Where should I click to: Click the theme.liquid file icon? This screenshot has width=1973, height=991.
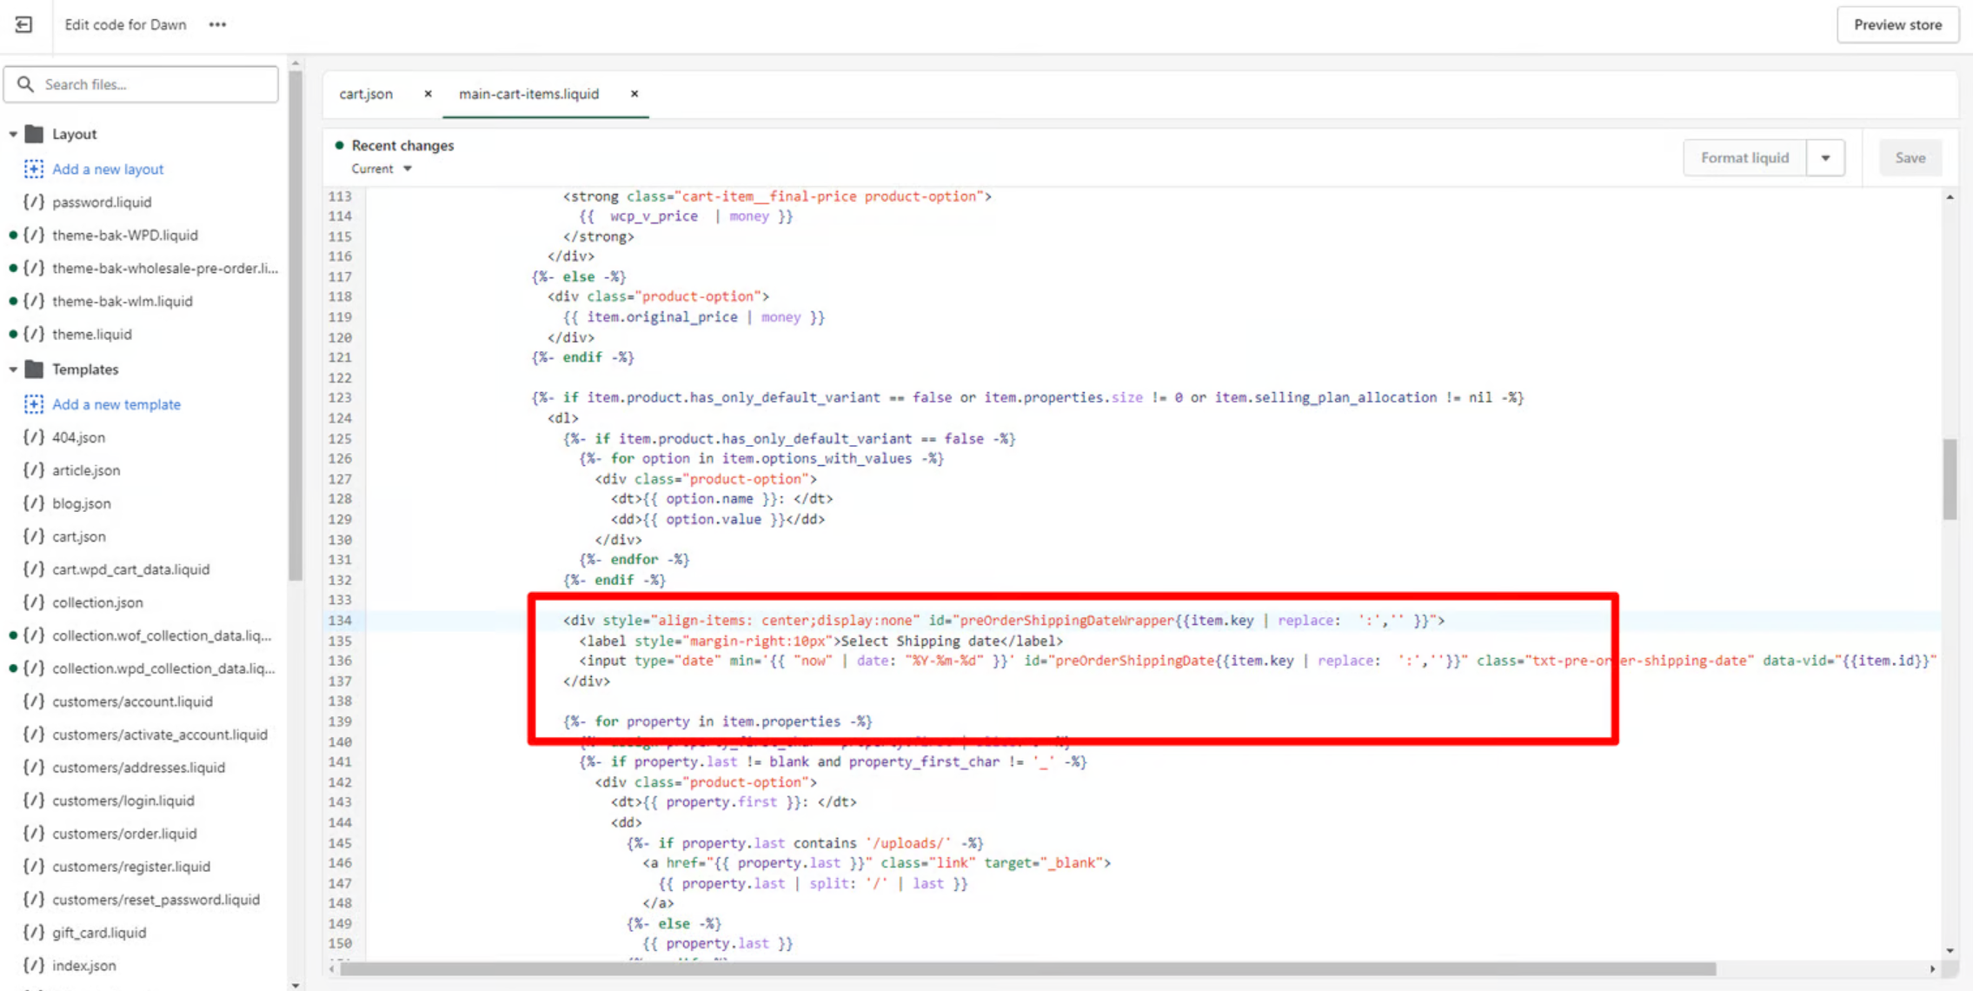point(34,334)
